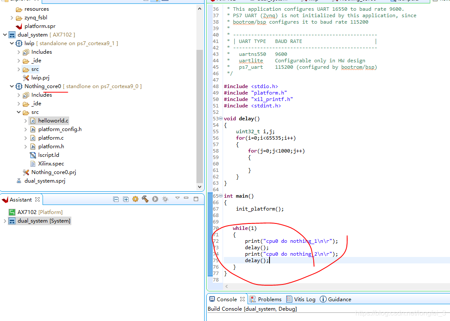This screenshot has height=321, width=450.
Task: Click Collapse All icon in Assistant toolbar
Action: (x=116, y=199)
